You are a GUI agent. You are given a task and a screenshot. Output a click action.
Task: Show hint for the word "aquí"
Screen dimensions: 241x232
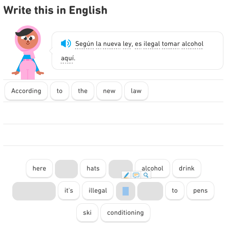click(x=68, y=58)
